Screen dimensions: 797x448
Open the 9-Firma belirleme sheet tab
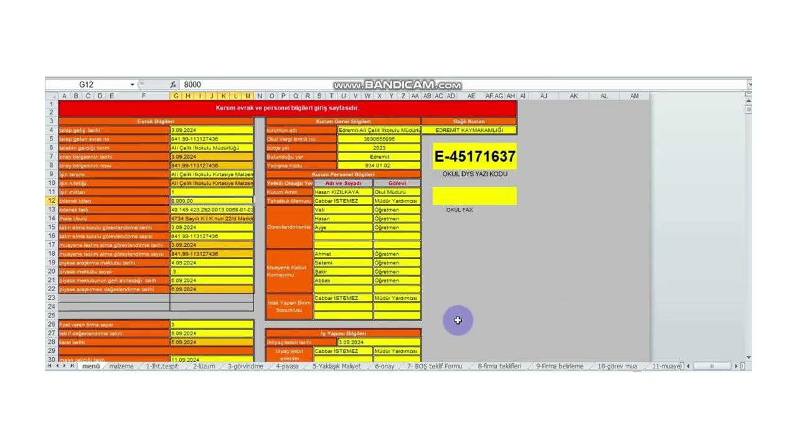(x=560, y=366)
